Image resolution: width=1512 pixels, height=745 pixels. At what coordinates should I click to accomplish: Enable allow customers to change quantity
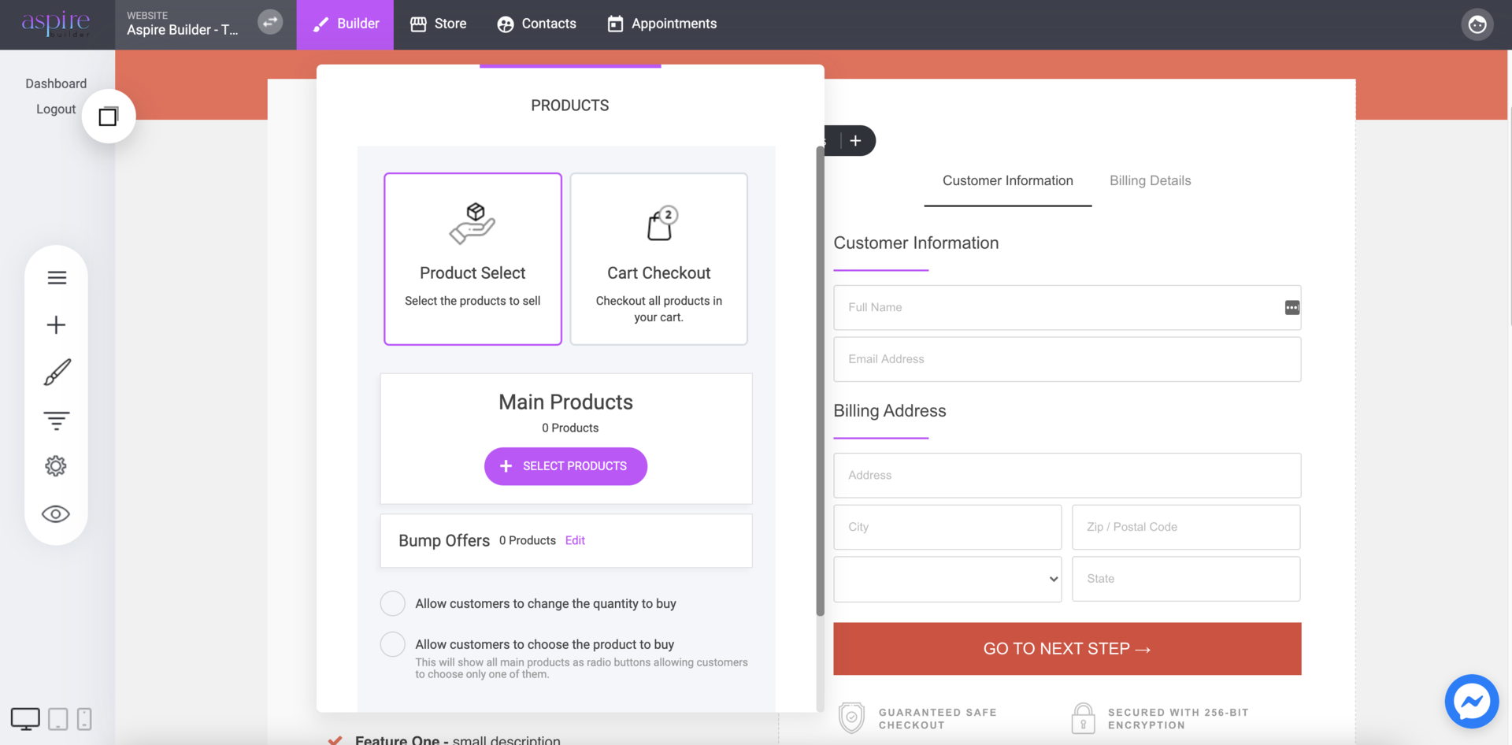pos(393,603)
